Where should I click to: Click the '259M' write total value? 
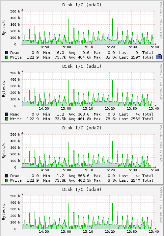click(x=135, y=57)
